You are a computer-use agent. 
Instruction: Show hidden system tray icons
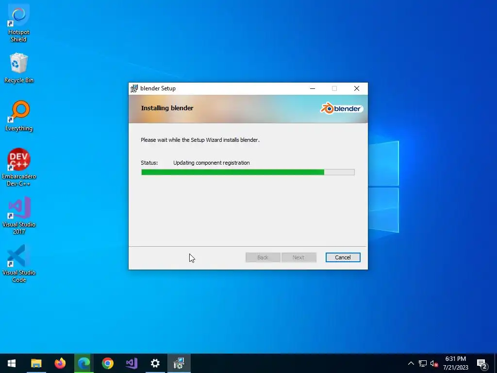tap(411, 363)
